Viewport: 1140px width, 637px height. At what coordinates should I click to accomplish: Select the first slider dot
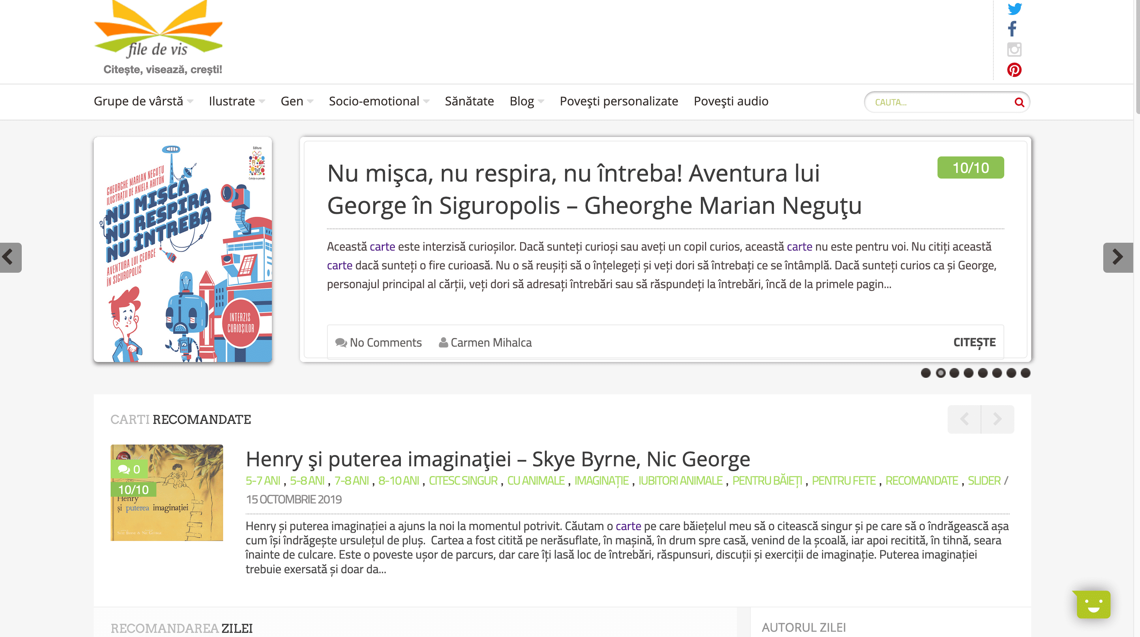[x=925, y=373]
